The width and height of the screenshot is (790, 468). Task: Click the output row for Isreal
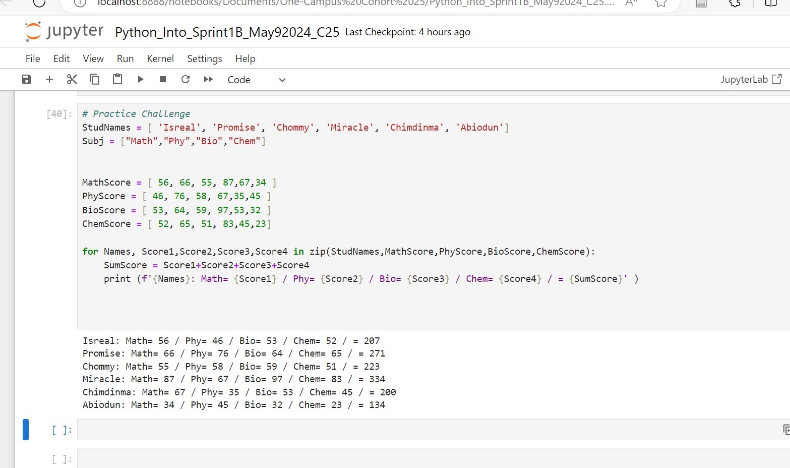pos(231,341)
